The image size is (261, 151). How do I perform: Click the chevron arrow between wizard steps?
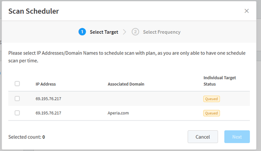pos(124,32)
